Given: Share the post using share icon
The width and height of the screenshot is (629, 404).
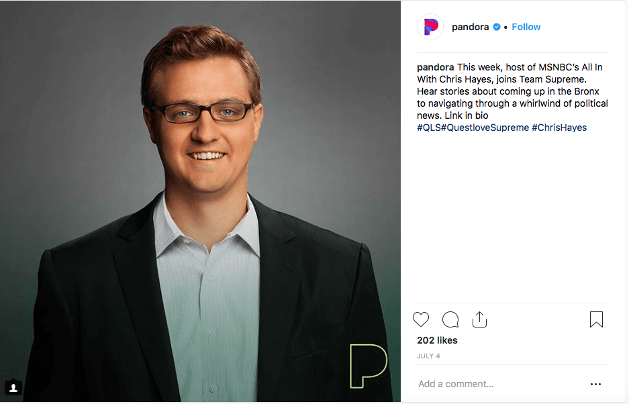Looking at the screenshot, I should tap(479, 319).
